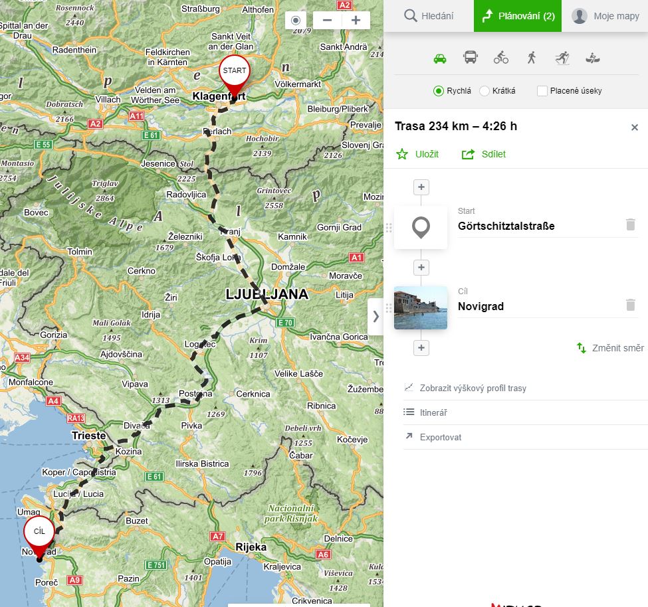
Task: Pick the boat route mode
Action: [593, 58]
